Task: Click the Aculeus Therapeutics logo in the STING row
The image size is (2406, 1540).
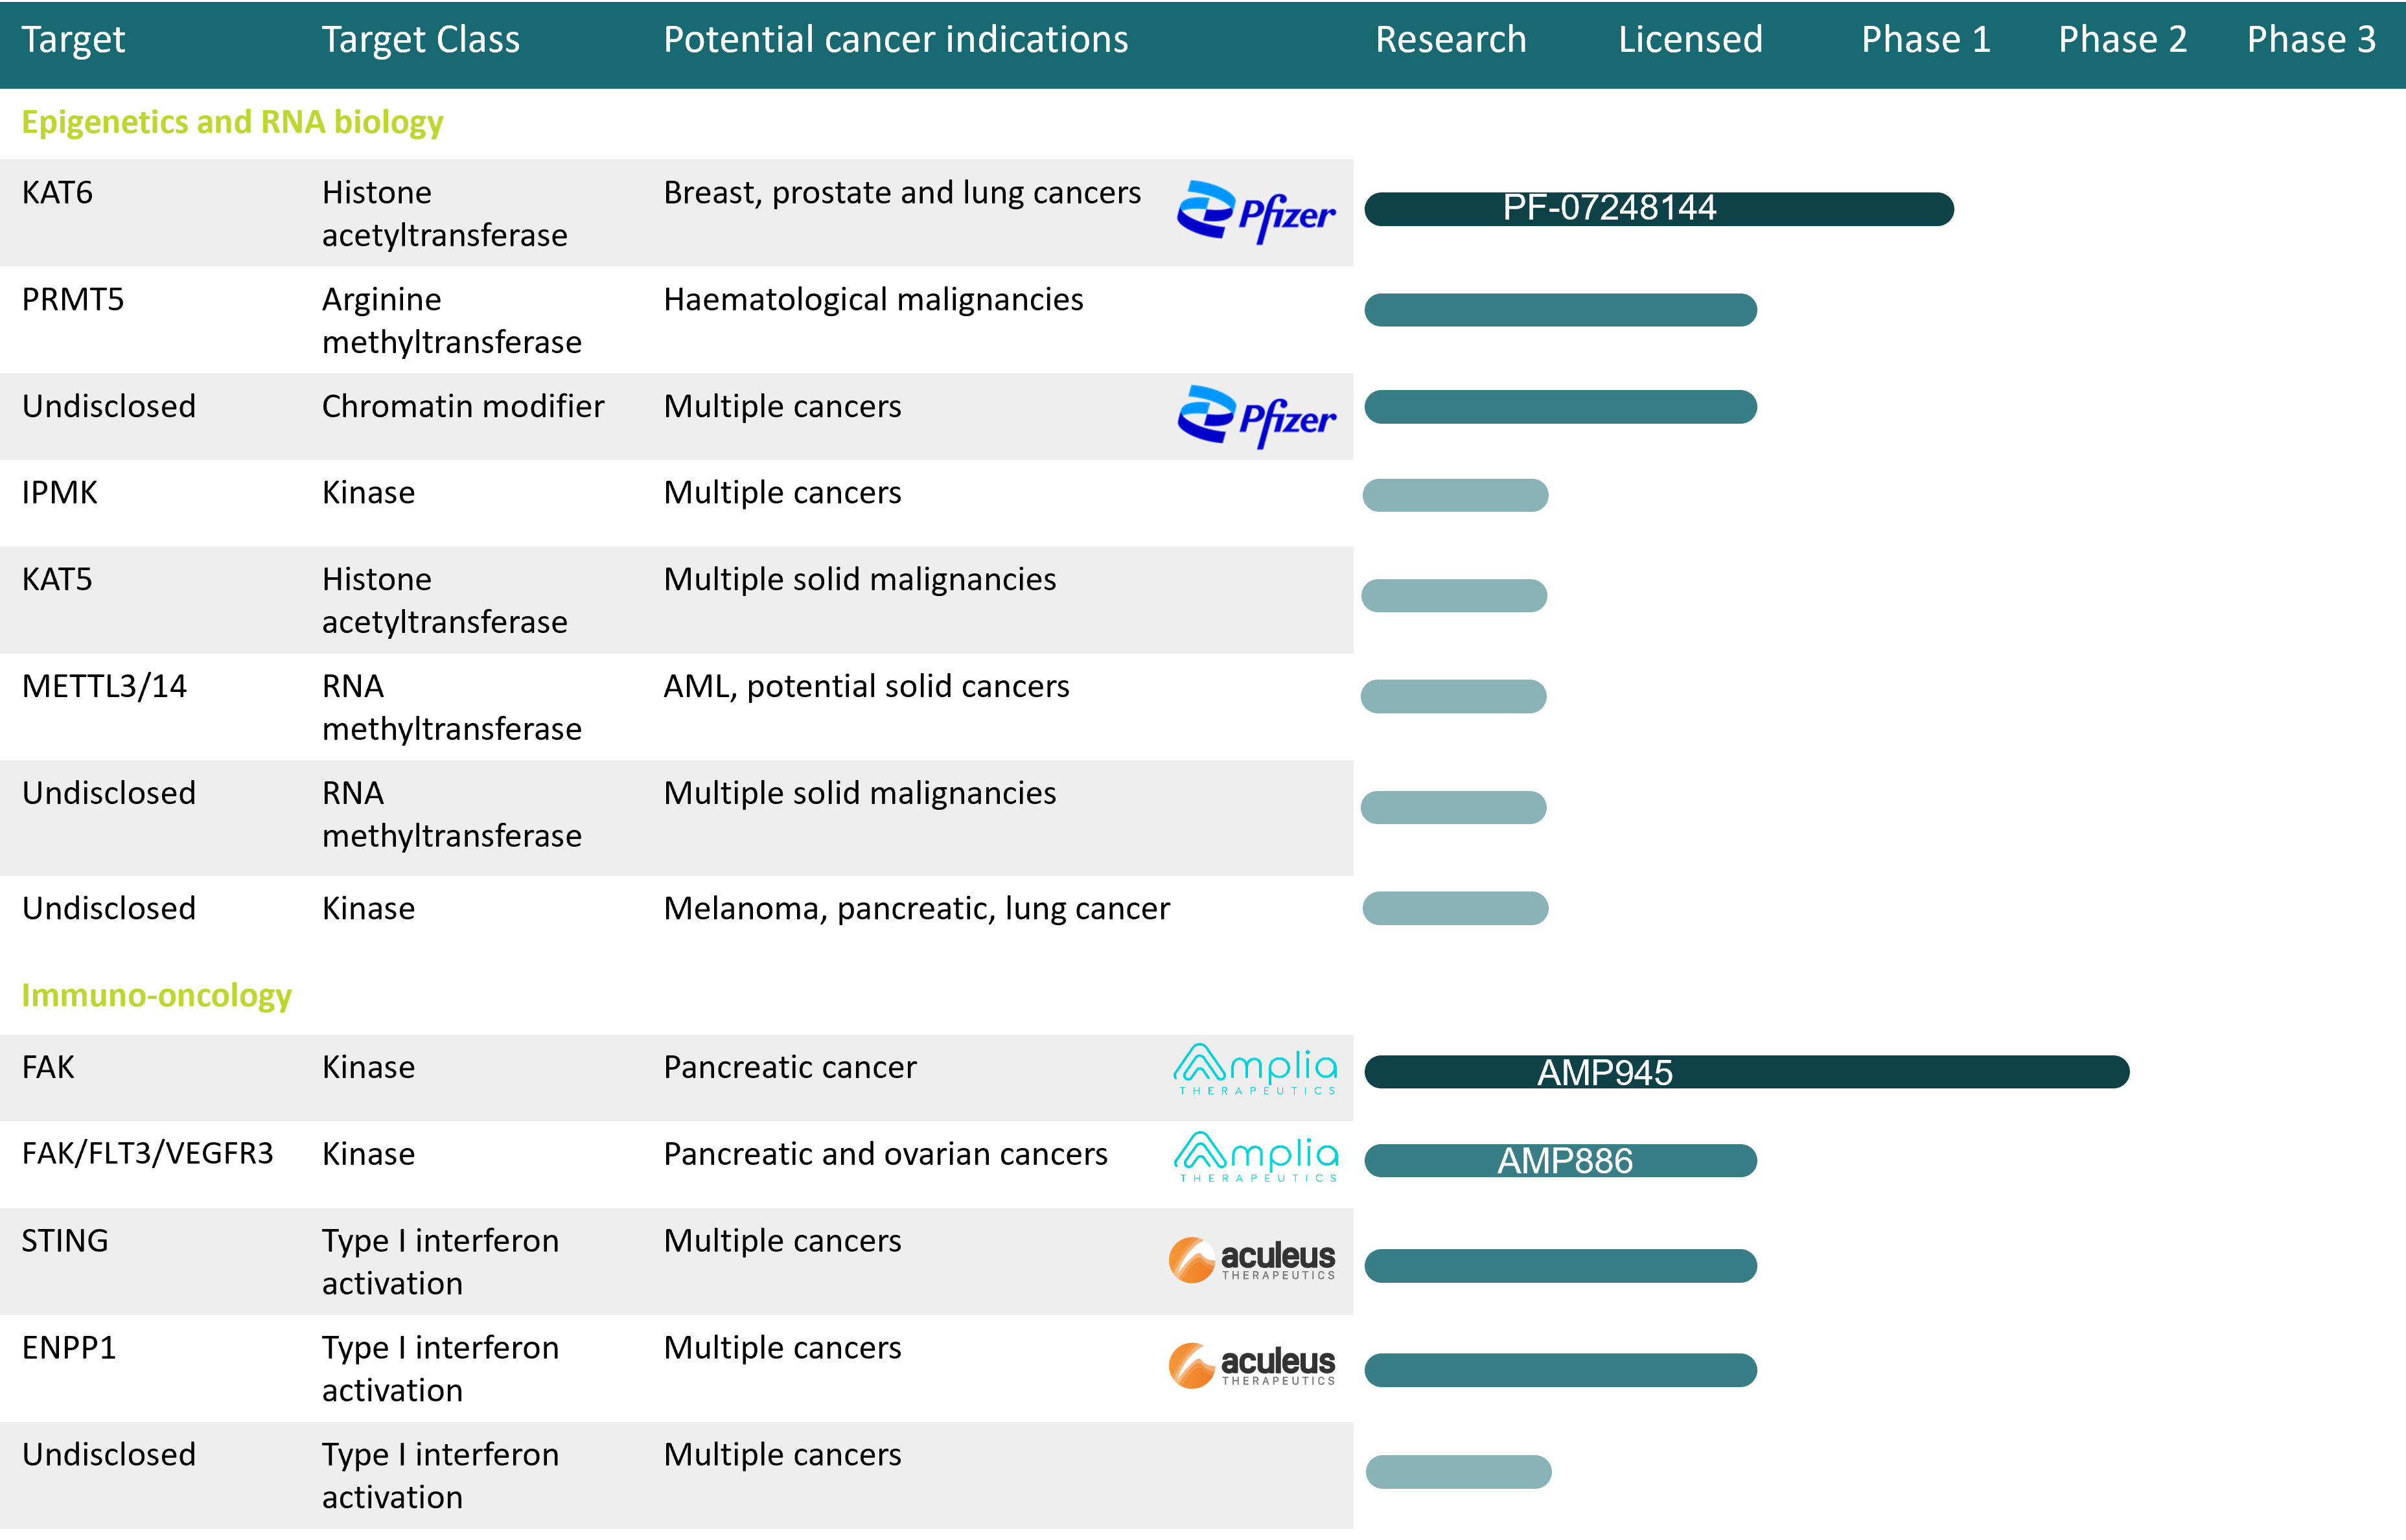Action: click(x=1252, y=1260)
